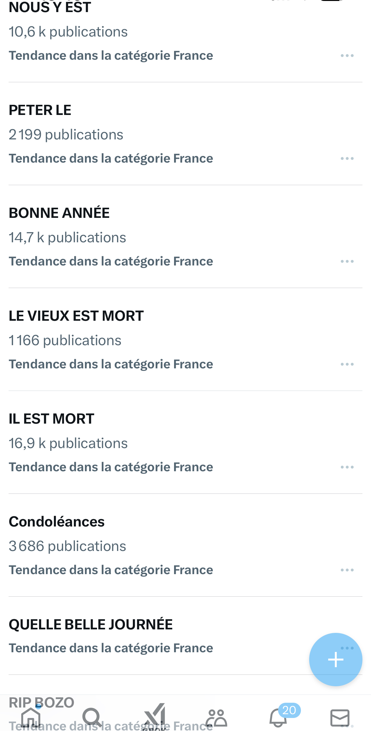Open more options for IL EST MORT trend
Viewport: 371px width, 731px height.
coord(347,467)
